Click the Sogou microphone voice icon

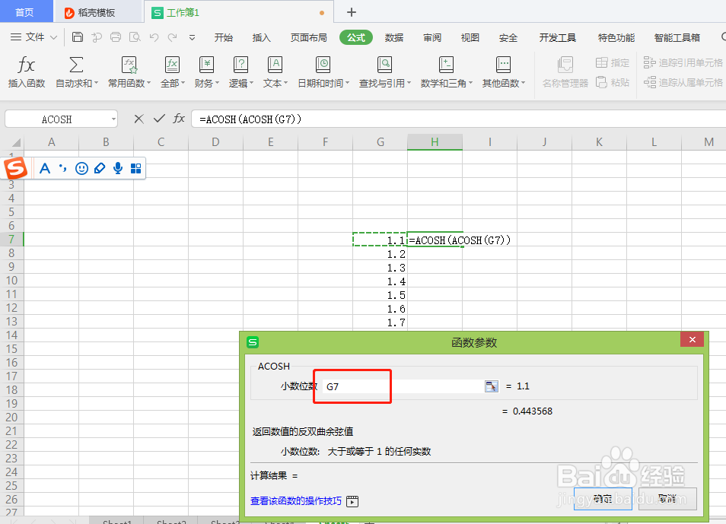118,168
